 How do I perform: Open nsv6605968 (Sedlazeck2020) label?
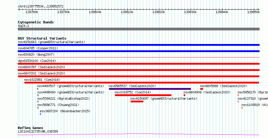coord(223,86)
